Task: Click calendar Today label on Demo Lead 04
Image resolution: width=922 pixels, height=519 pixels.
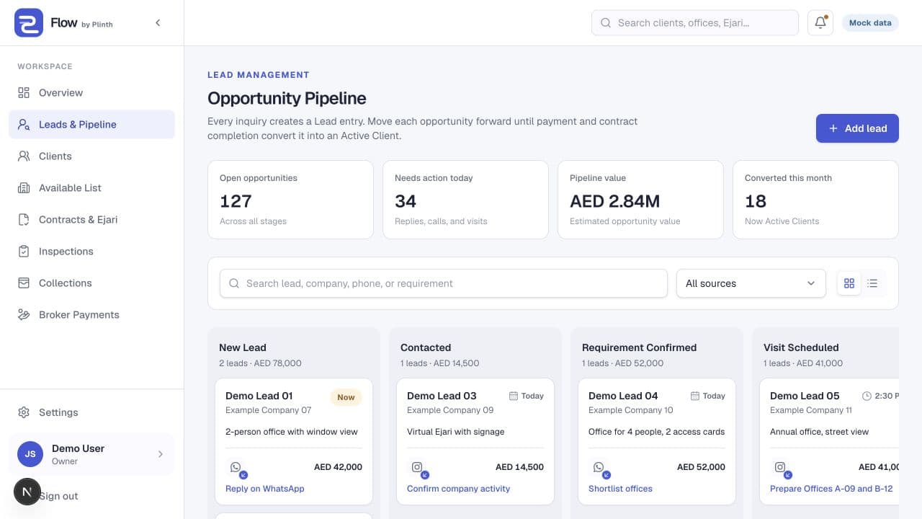Action: point(708,396)
